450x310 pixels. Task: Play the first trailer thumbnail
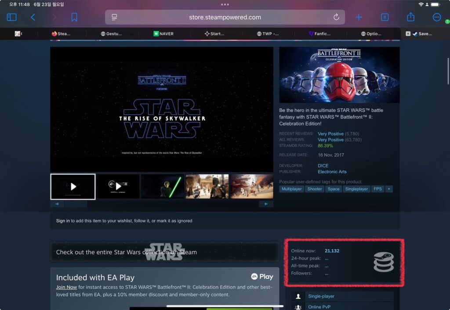click(x=73, y=187)
